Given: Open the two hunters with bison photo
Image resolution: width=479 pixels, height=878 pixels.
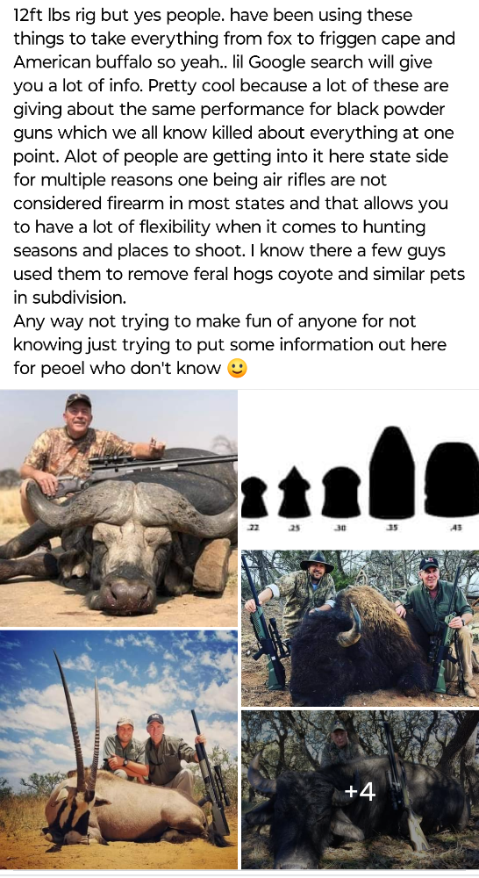Looking at the screenshot, I should pyautogui.click(x=361, y=628).
